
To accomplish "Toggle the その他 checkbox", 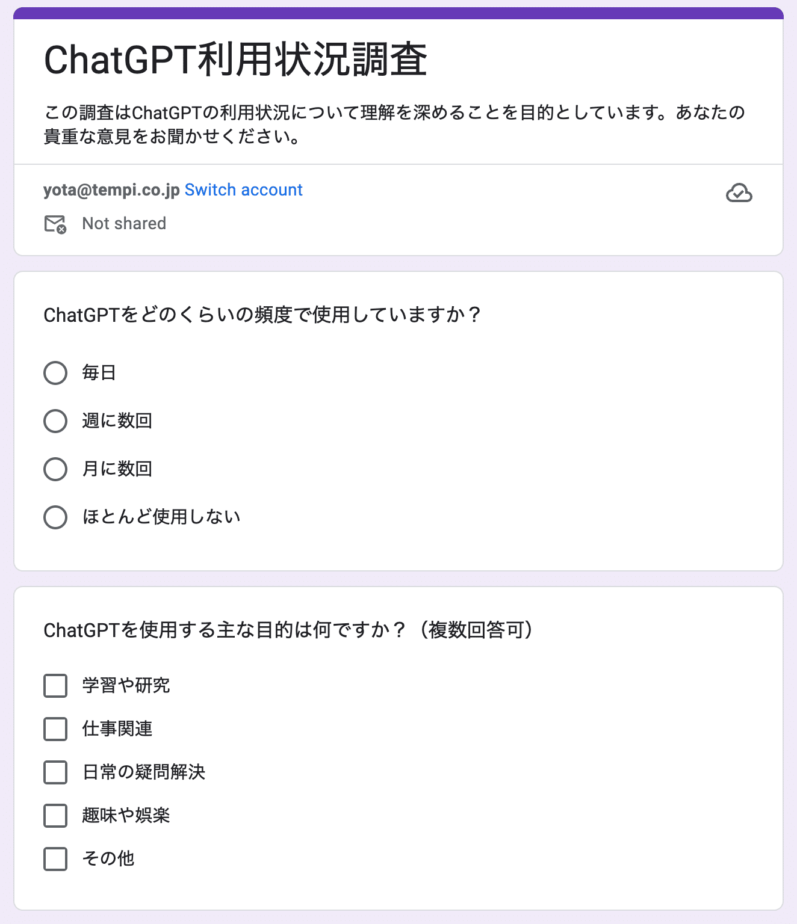I will coord(55,859).
